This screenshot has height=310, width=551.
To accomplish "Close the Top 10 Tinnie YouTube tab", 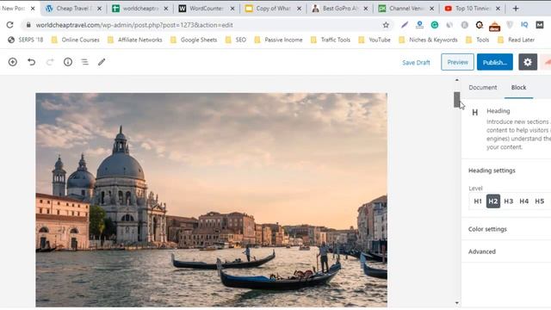I will click(498, 9).
